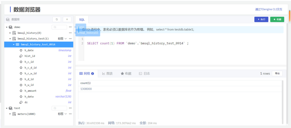Click the timestamp type label
Screen dimensions: 291x128
[65, 50]
